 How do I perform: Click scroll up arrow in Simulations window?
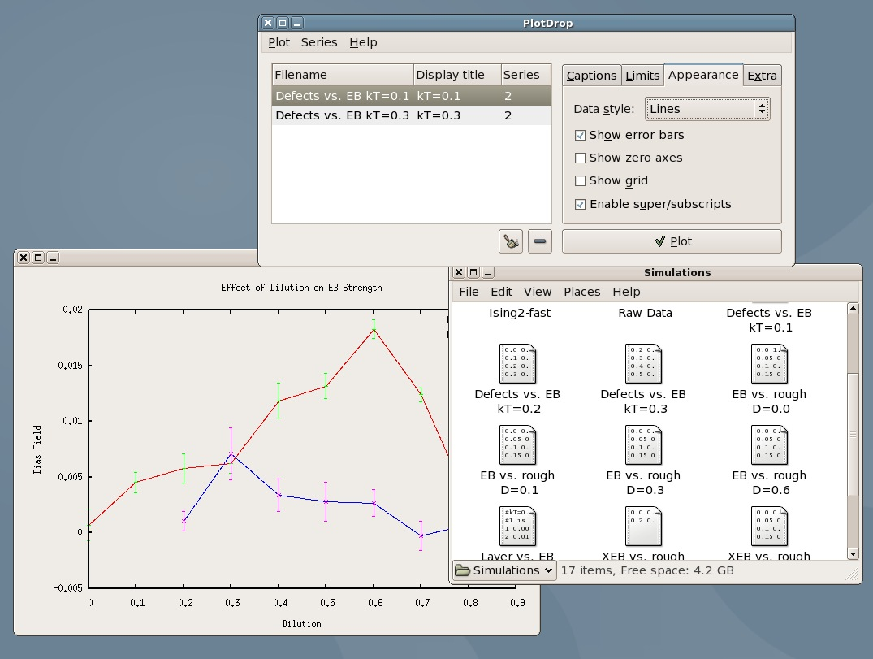coord(853,309)
